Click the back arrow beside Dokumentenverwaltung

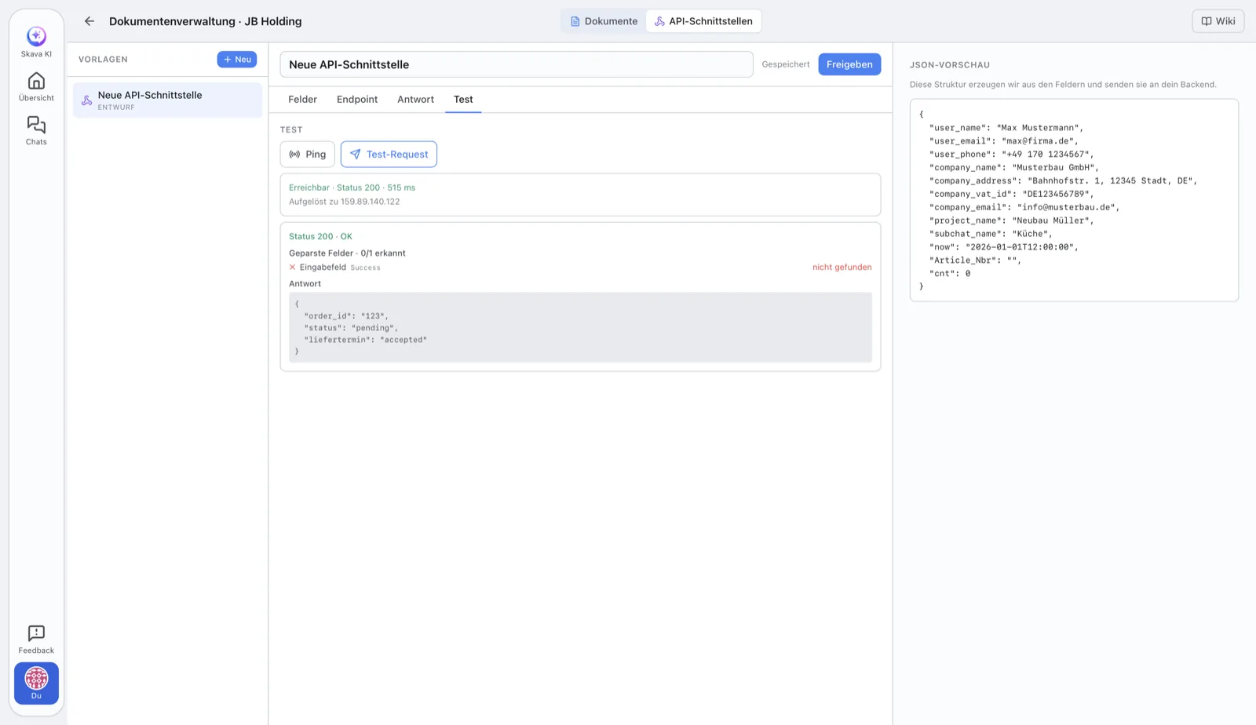[x=89, y=21]
